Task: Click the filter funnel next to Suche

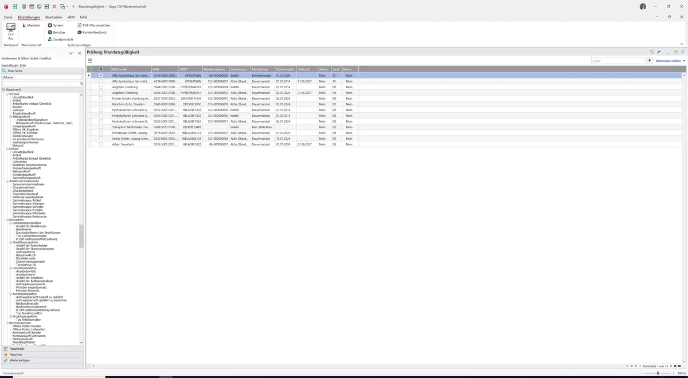Action: pyautogui.click(x=650, y=61)
